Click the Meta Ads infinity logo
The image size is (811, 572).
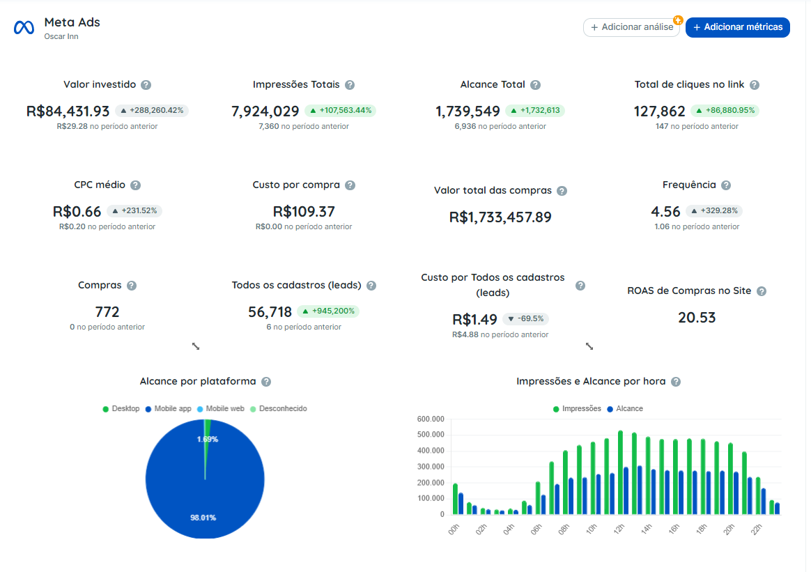click(24, 27)
